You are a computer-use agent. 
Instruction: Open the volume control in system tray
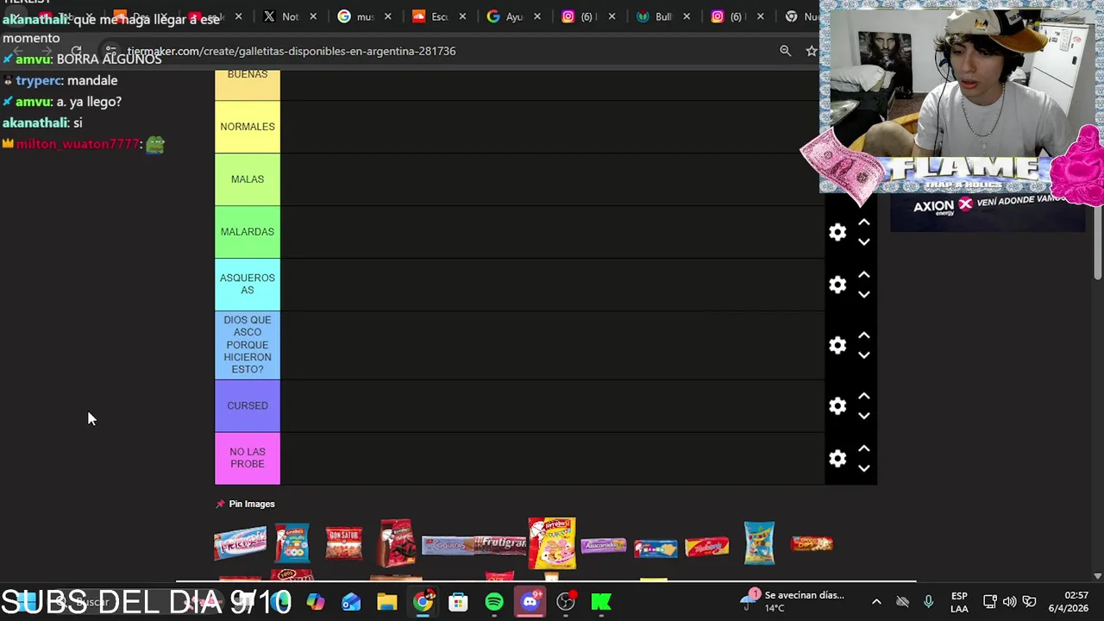[1009, 602]
